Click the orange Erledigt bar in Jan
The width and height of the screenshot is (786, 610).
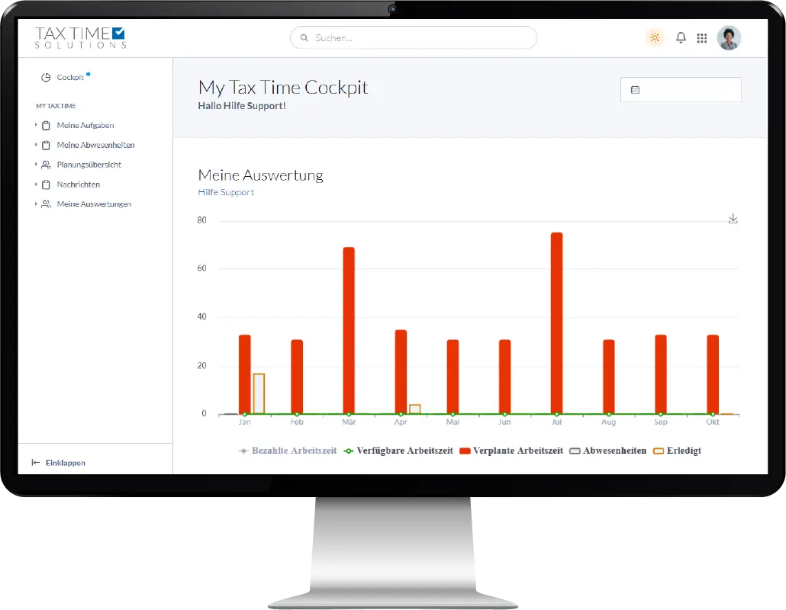coord(259,393)
